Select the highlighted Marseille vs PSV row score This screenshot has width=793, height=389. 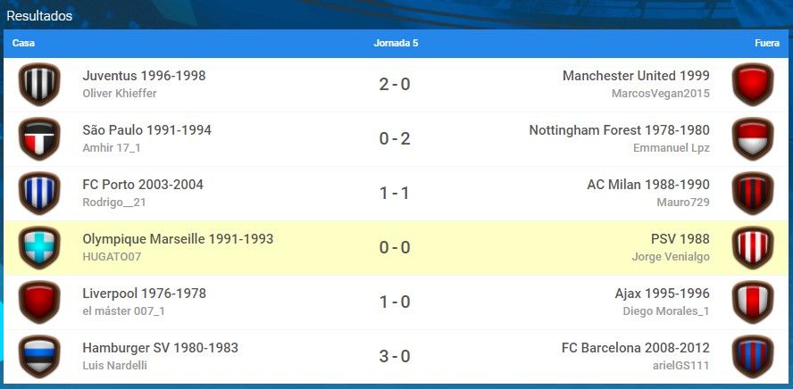pyautogui.click(x=395, y=247)
